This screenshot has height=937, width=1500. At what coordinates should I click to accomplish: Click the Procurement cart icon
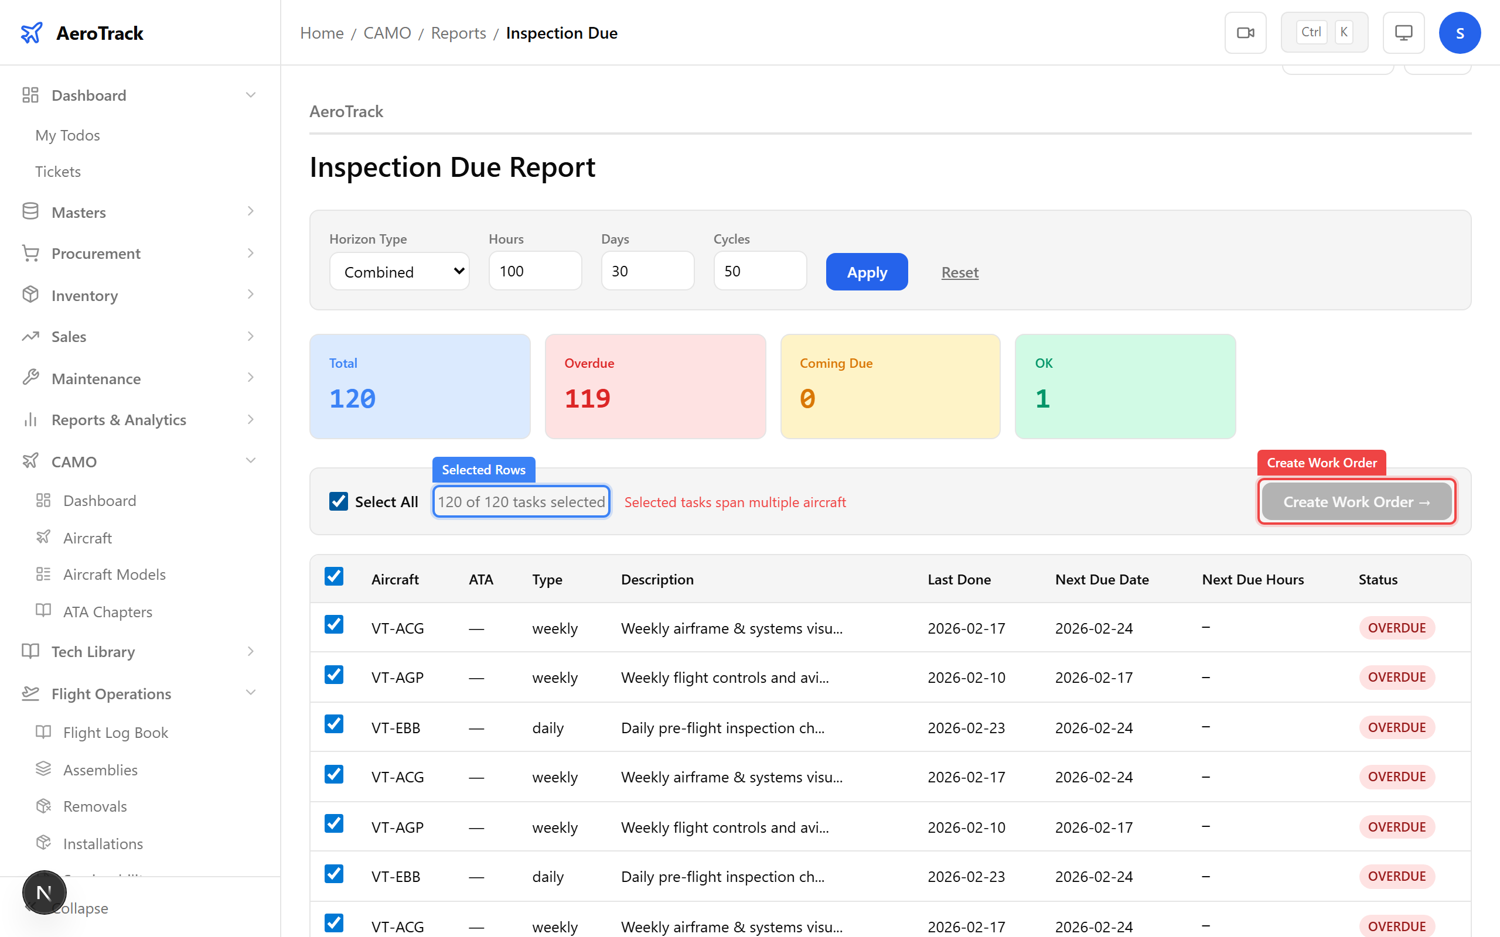point(30,253)
